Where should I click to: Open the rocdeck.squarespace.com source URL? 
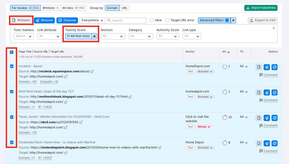pyautogui.click(x=60, y=71)
